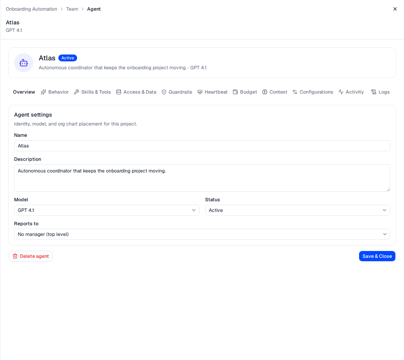This screenshot has height=360, width=404.
Task: Click the resize grip of the Description box
Action: [x=388, y=190]
